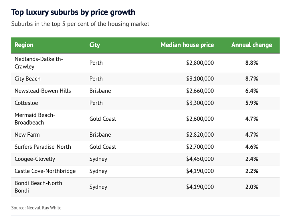Select the Nedlands-Dalkeith-Crawley row region

(x=39, y=63)
